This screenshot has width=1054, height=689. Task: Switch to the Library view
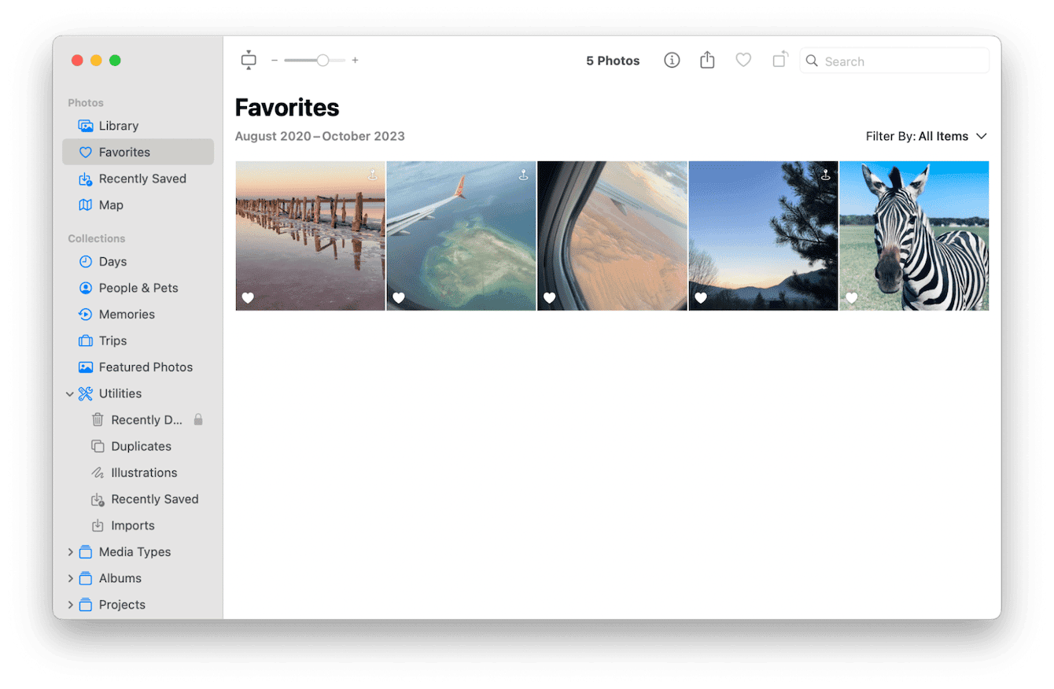point(120,126)
